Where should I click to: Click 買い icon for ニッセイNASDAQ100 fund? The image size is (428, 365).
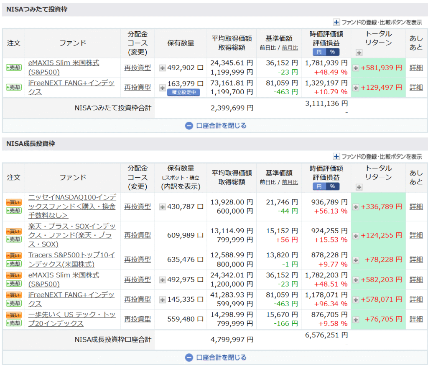[14, 202]
